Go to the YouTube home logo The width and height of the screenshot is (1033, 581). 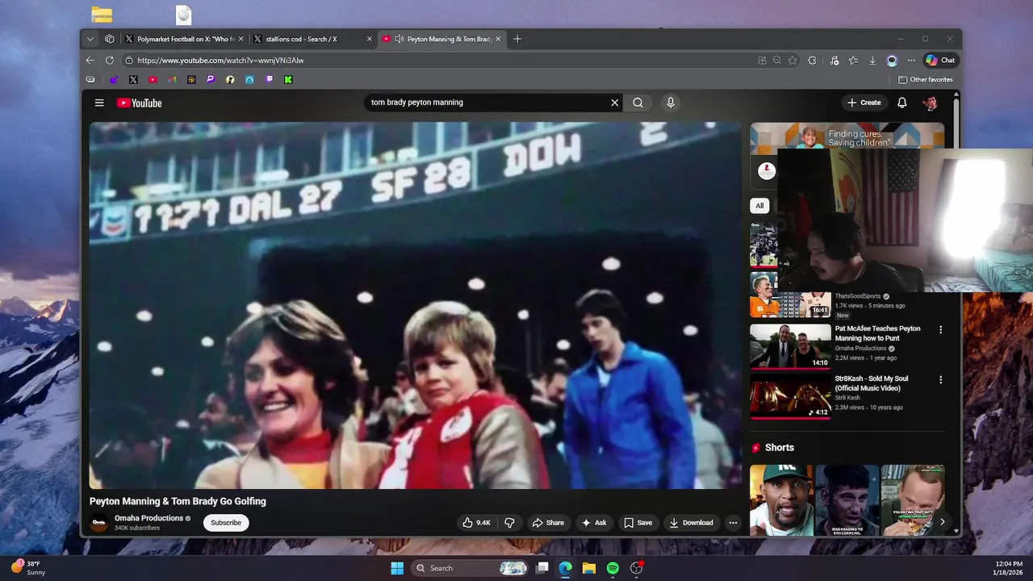(x=139, y=102)
